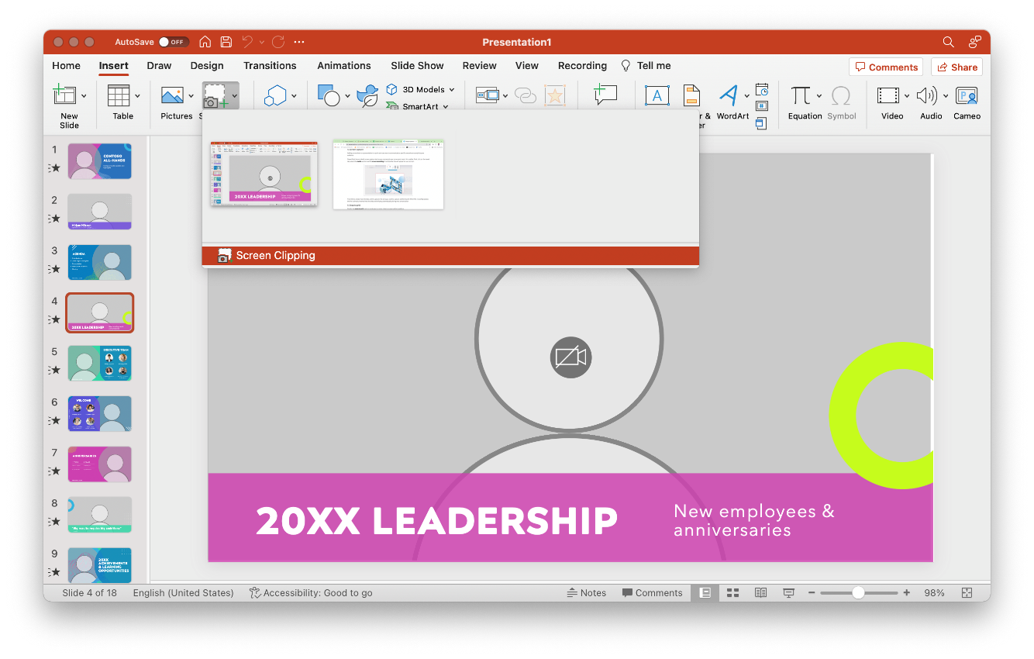Click the Table grid icon
Screen dimensions: 1034x659
click(119, 95)
